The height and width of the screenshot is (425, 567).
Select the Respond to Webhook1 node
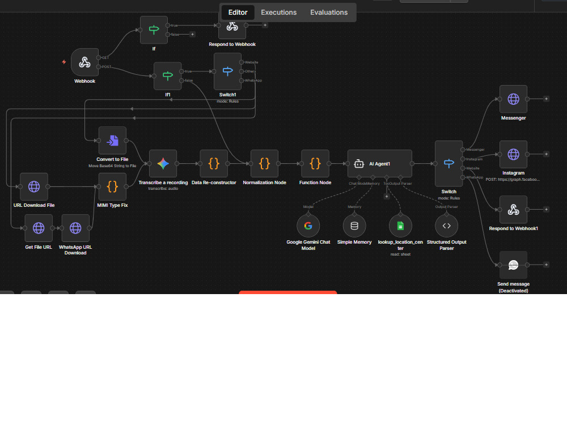(513, 210)
